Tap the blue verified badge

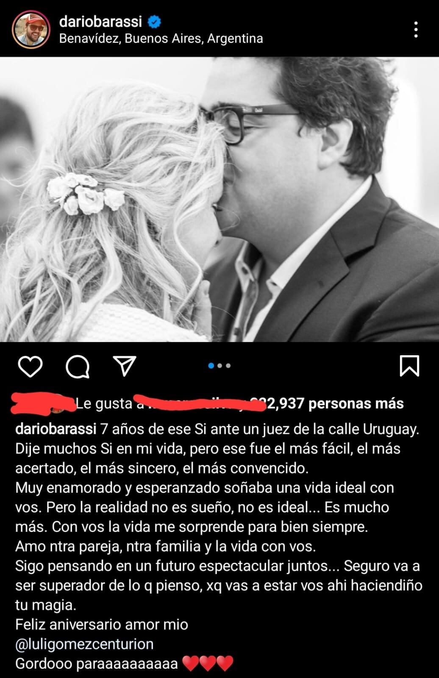(154, 21)
